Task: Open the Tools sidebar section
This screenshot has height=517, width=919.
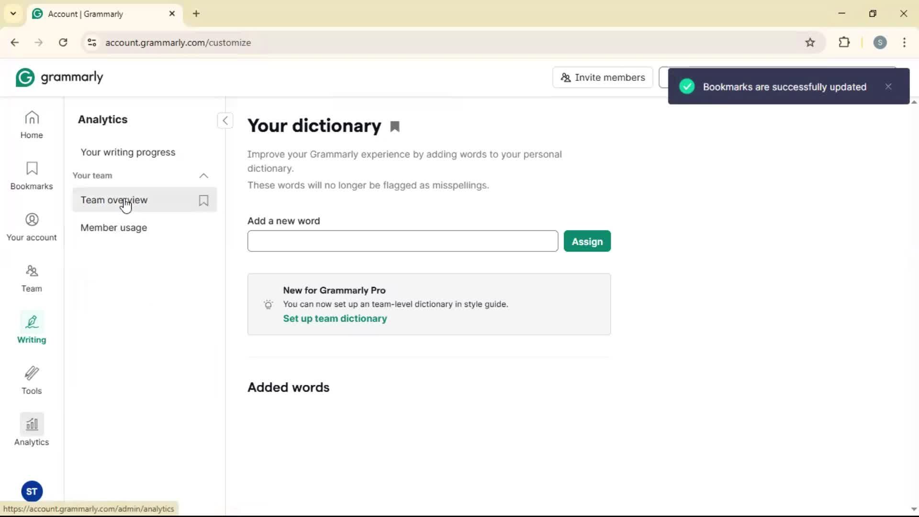Action: [32, 380]
